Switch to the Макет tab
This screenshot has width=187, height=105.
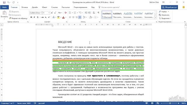[x=44, y=7]
